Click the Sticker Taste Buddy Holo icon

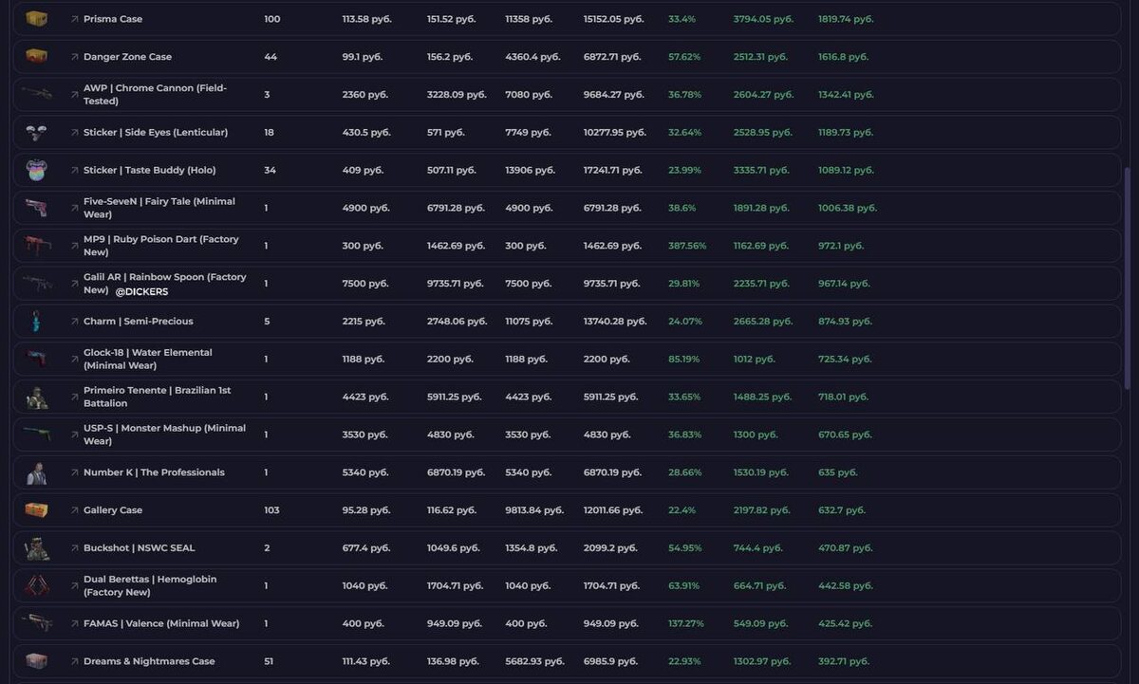[36, 171]
